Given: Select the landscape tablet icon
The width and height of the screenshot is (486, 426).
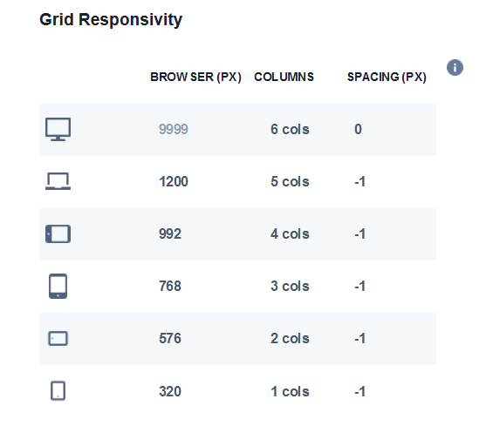Looking at the screenshot, I should 58,233.
